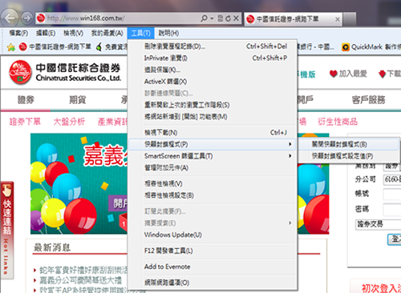
Task: Click the 登入 login button
Action: pyautogui.click(x=395, y=239)
